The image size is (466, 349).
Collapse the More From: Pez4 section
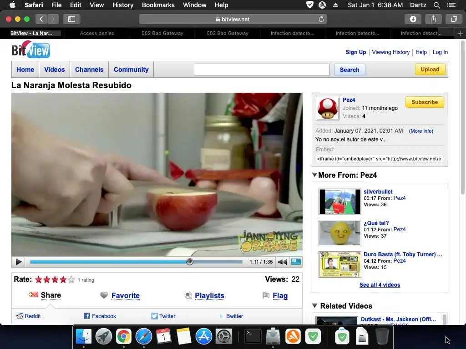click(x=315, y=175)
